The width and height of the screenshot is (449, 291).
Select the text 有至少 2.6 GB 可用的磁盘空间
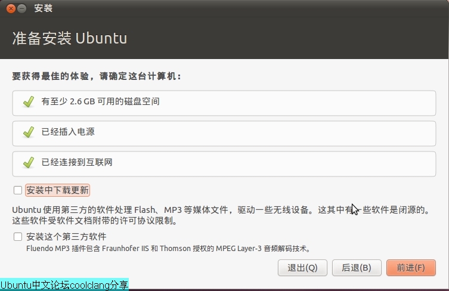click(x=100, y=101)
